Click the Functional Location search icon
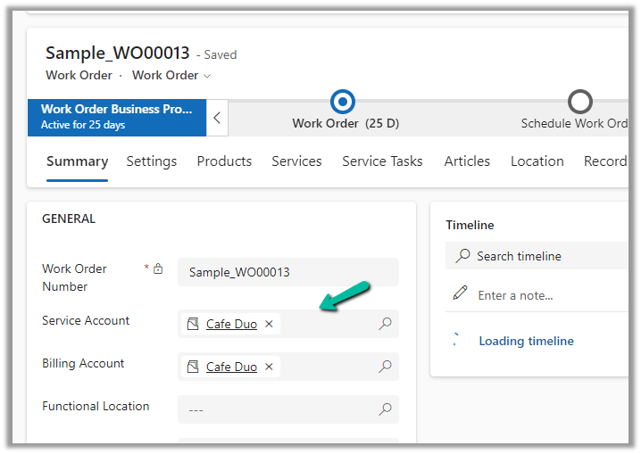Screen dimensions: 641x454 [x=385, y=409]
